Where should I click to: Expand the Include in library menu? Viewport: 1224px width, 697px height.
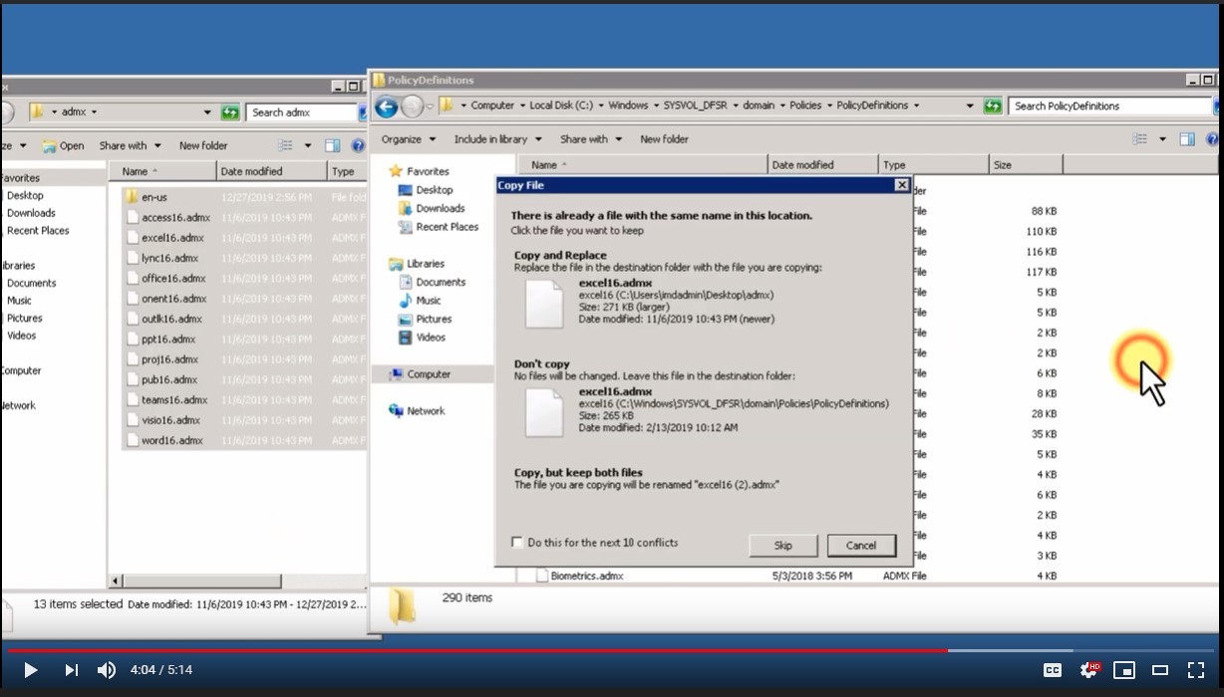tap(496, 139)
